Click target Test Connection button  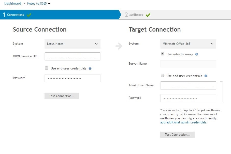tap(178, 135)
